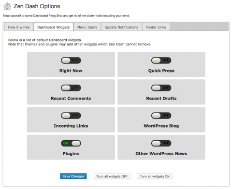The width and height of the screenshot is (232, 189).
Task: Click Turn all widgets ON button
Action: (155, 176)
